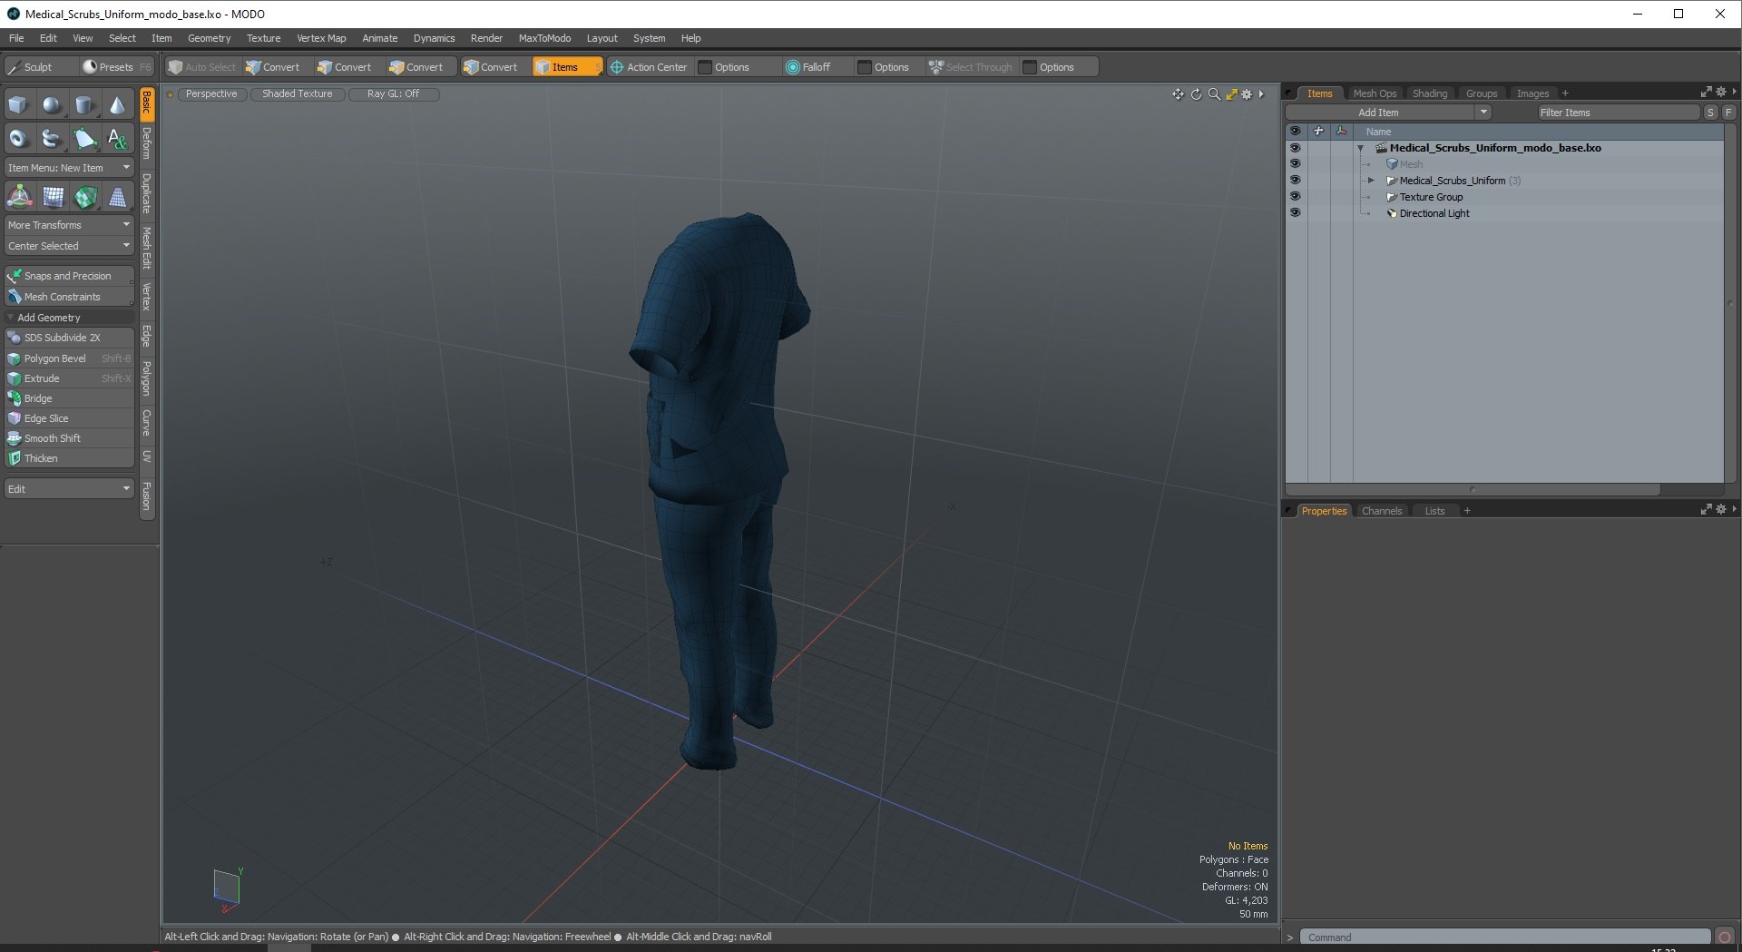Viewport: 1742px width, 952px height.
Task: Click the viewport rotate view icon
Action: click(1196, 94)
